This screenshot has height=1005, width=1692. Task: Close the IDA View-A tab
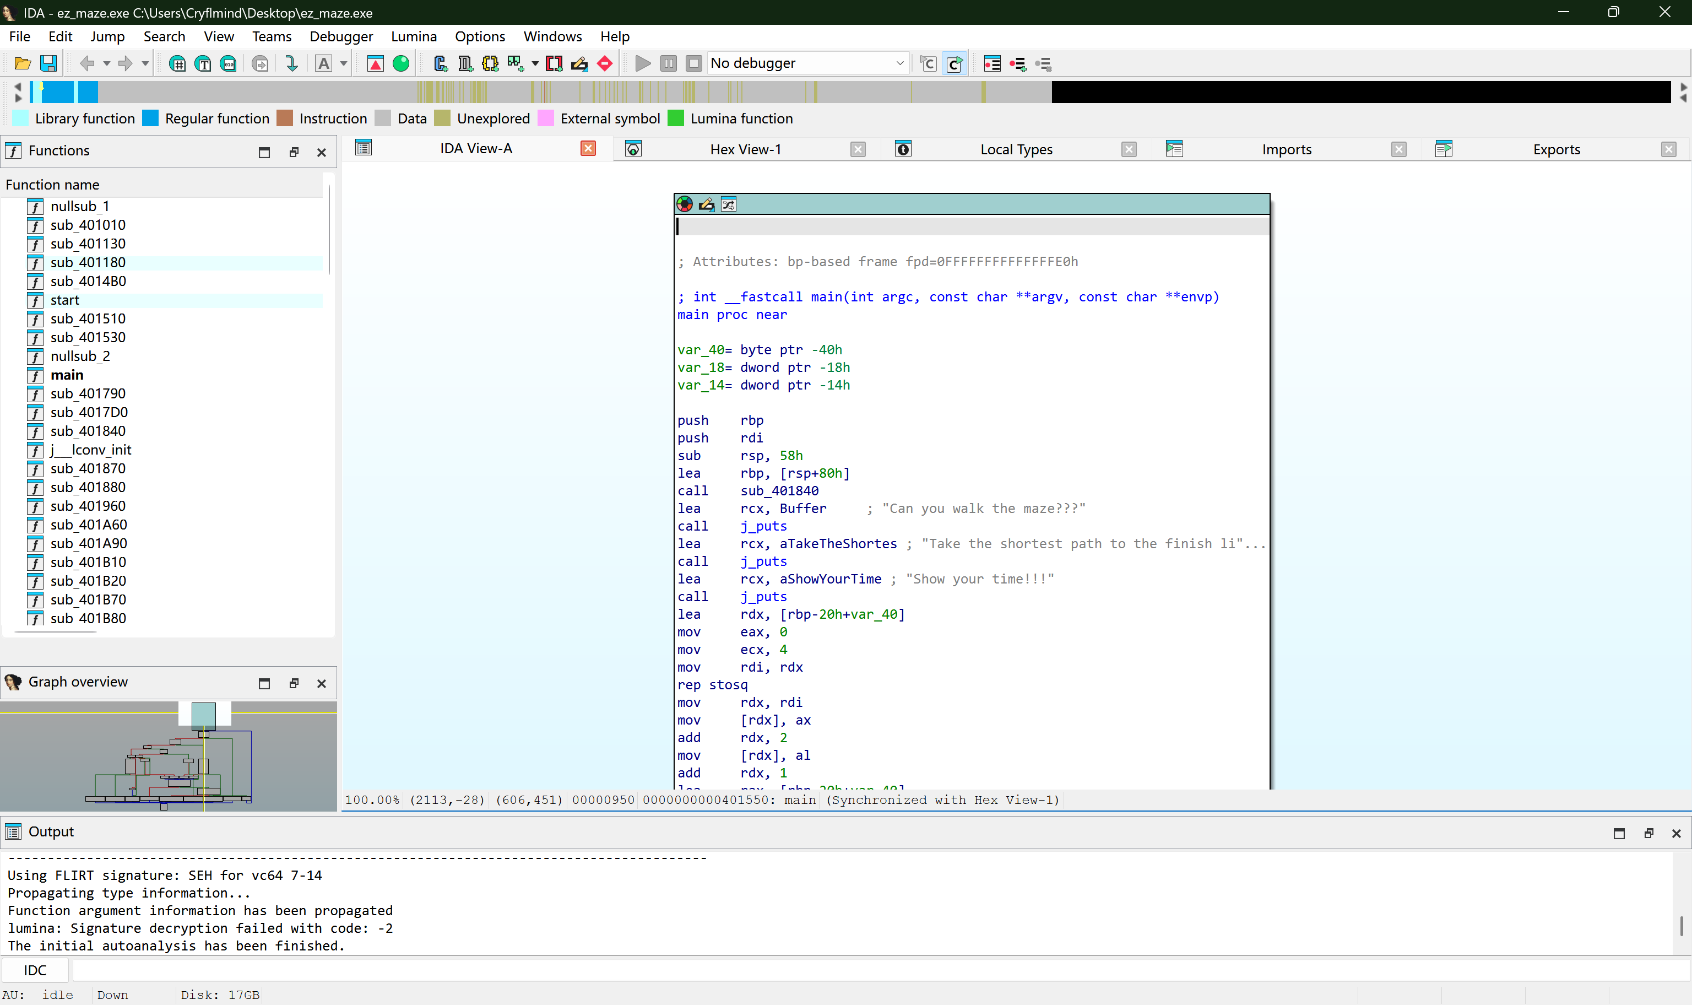(588, 148)
